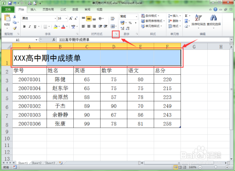Open the 常规 number format dropdown

click(136, 16)
